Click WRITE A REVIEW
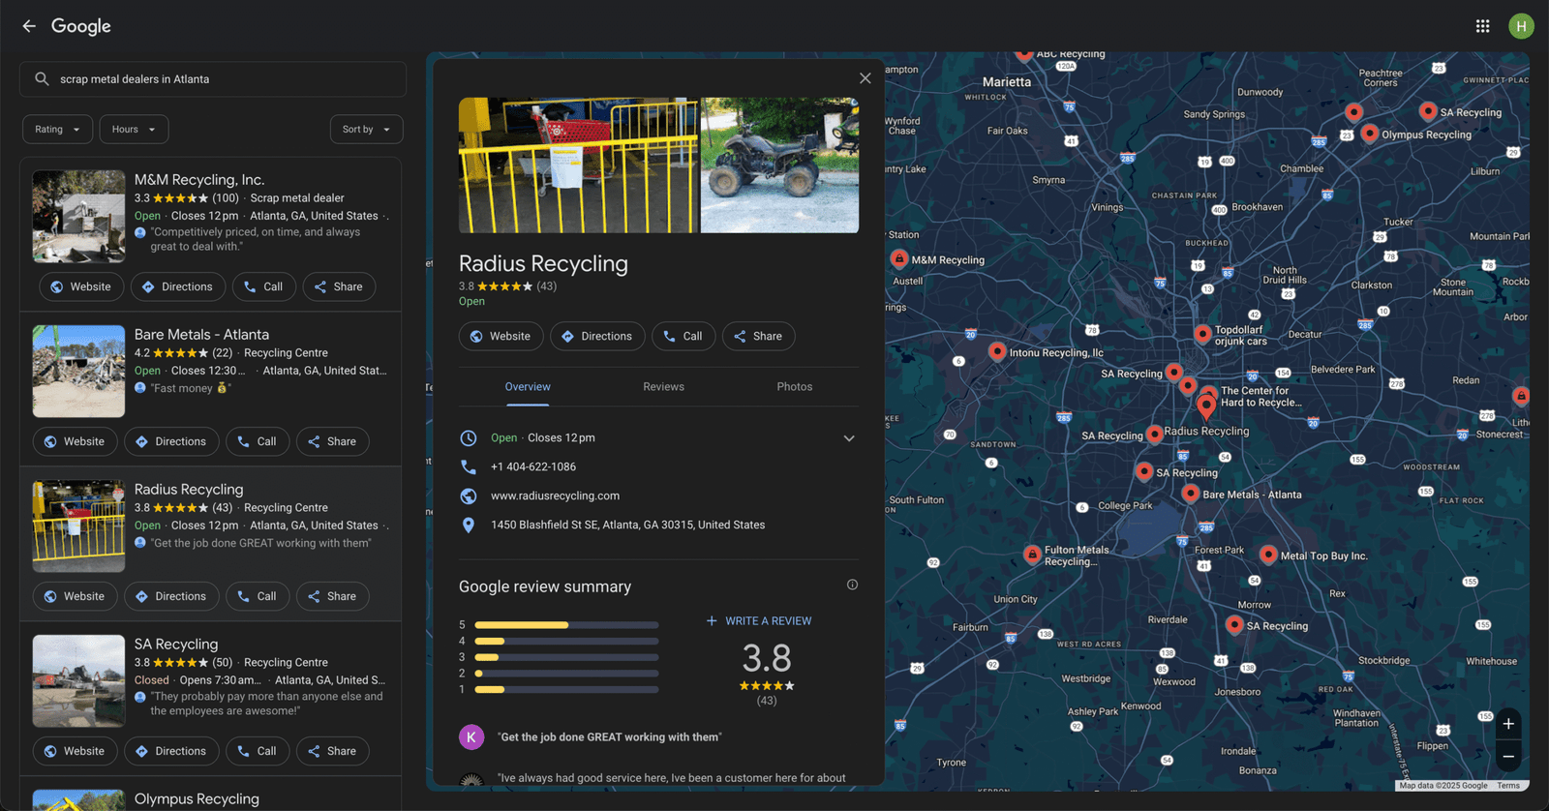 pyautogui.click(x=759, y=621)
